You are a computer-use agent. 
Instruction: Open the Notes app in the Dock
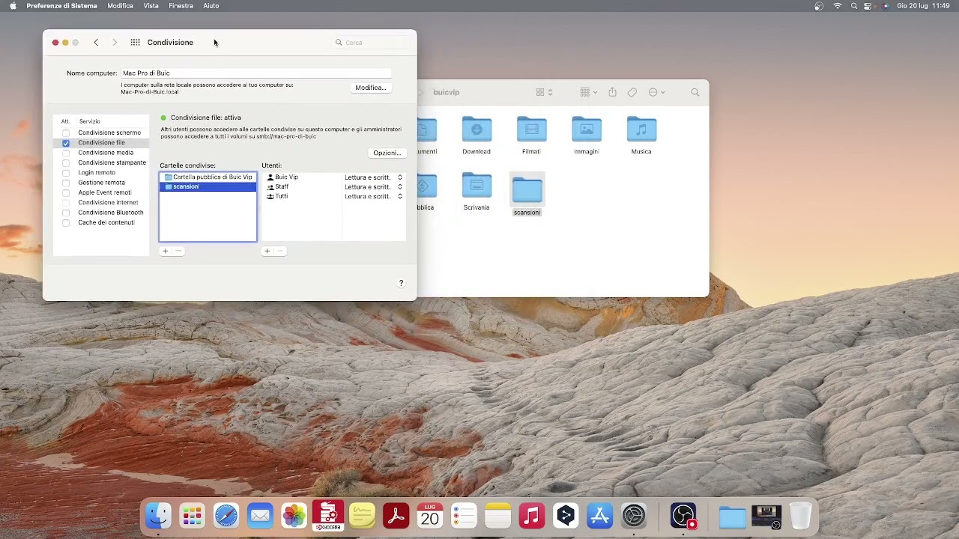click(498, 516)
